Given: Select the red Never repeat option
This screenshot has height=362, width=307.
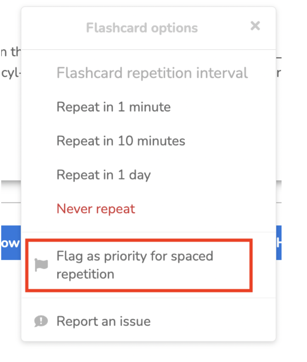Looking at the screenshot, I should coord(96,209).
